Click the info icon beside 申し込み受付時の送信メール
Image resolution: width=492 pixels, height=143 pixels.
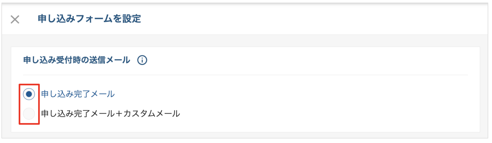point(142,60)
